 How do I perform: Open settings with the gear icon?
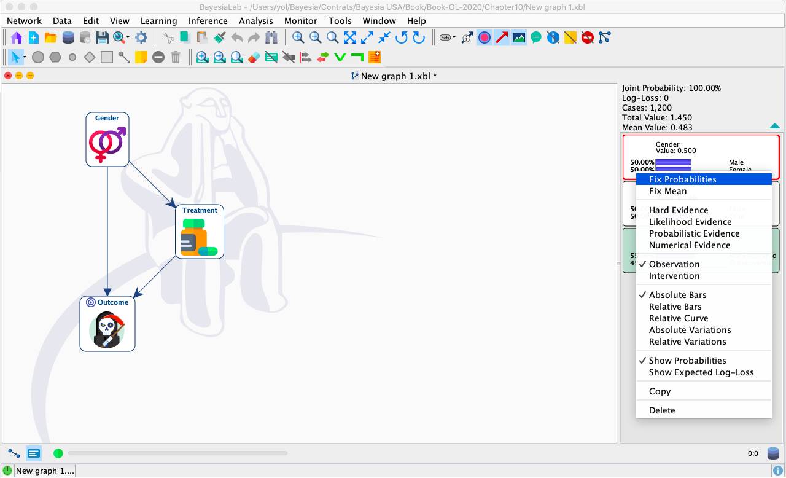point(141,37)
